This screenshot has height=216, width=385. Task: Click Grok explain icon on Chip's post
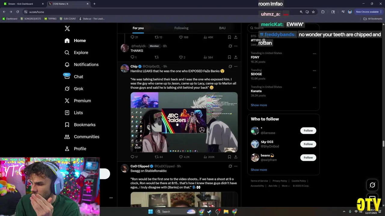pyautogui.click(x=230, y=66)
